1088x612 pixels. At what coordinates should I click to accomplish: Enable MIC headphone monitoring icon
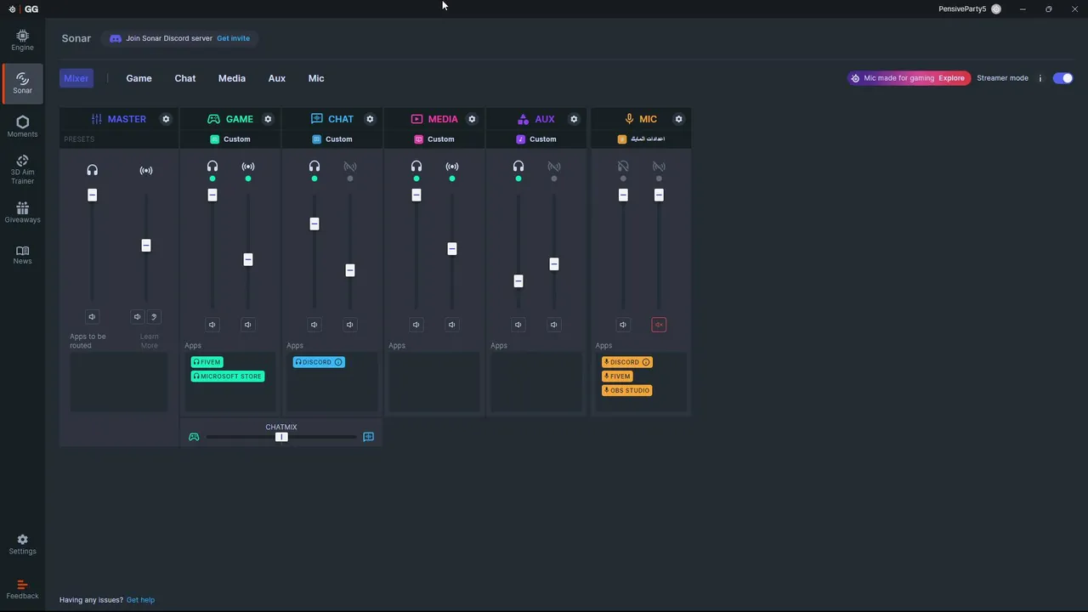tap(623, 167)
